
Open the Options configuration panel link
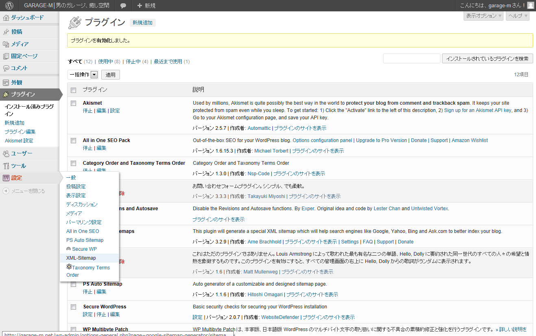click(322, 140)
